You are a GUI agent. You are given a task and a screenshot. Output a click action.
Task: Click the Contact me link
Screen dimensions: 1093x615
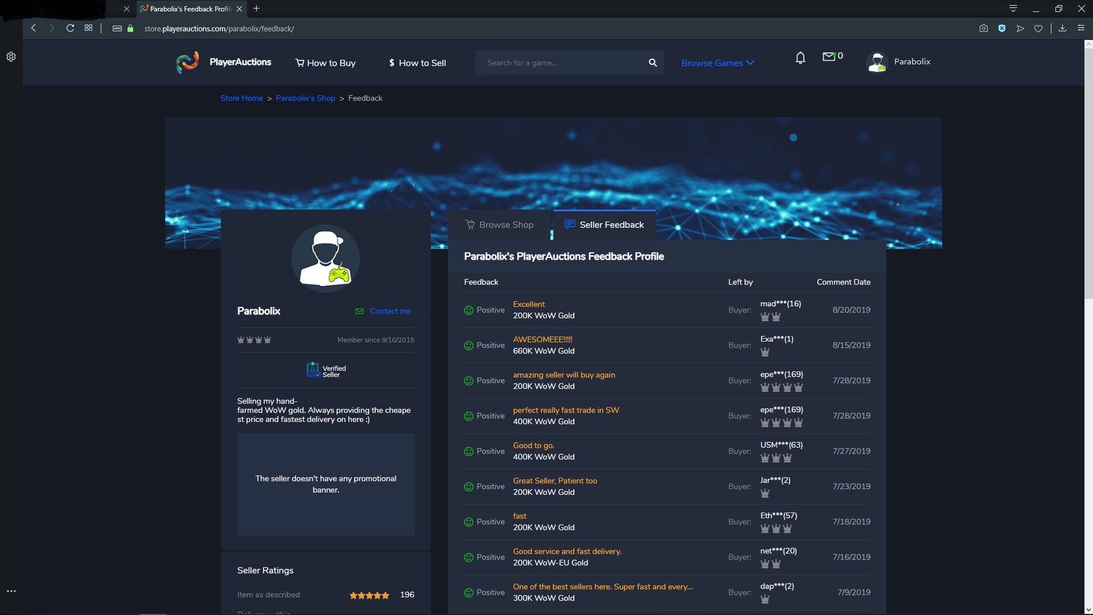[x=383, y=311]
